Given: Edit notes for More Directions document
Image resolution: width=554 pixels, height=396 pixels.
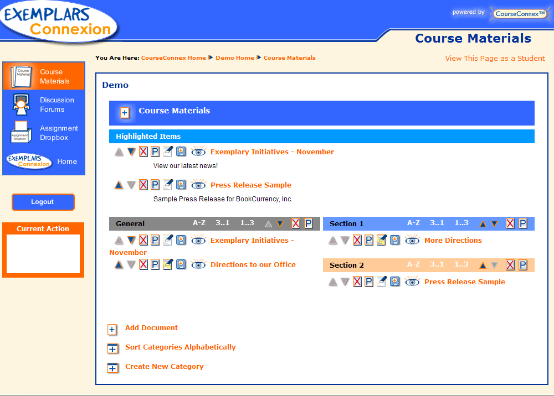Looking at the screenshot, I should pos(381,241).
